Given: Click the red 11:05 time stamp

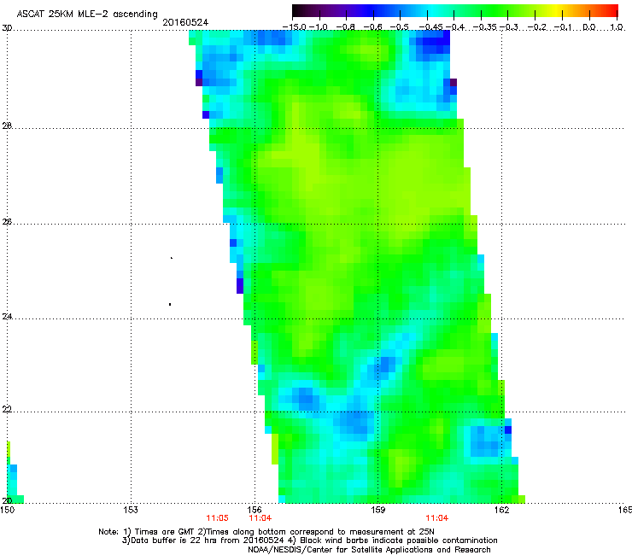Looking at the screenshot, I should (x=217, y=518).
